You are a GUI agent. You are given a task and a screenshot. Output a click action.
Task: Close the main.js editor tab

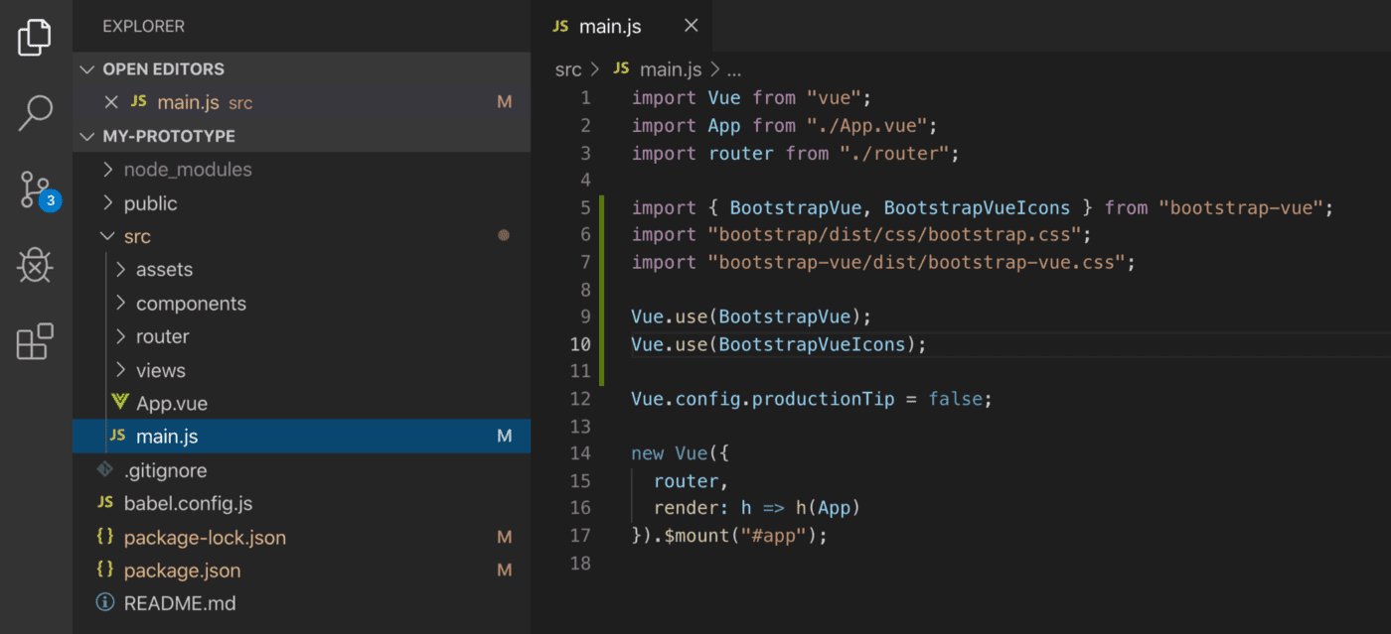(692, 26)
